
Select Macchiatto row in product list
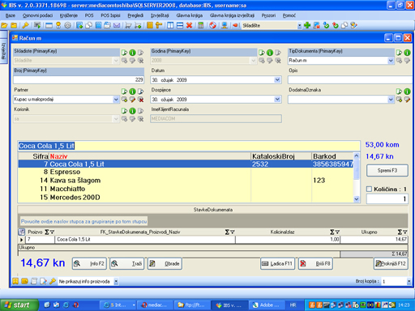(186, 189)
